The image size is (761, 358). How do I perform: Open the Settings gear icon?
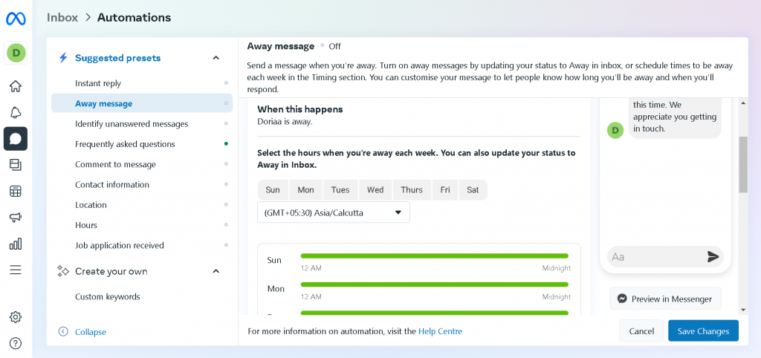16,317
